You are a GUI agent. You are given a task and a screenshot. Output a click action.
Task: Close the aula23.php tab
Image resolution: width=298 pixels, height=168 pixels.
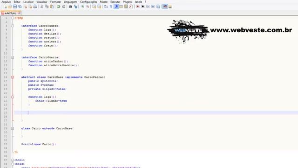[x=19, y=13]
